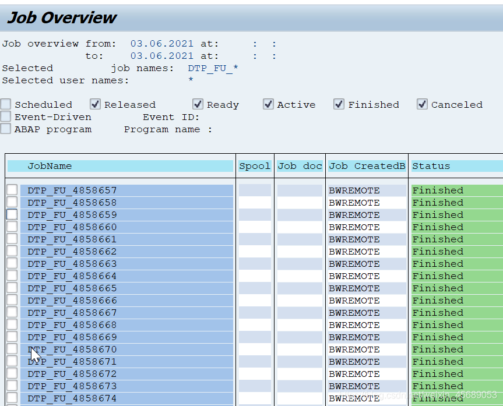This screenshot has height=406, width=503.
Task: Select row checkbox for DTP_FU_4858663
Action: coord(12,263)
